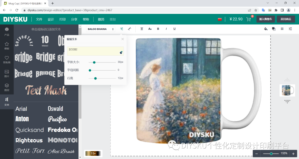Screen dimensions: 299x159
Task: Open the 设计 menu
Action: [x=51, y=19]
